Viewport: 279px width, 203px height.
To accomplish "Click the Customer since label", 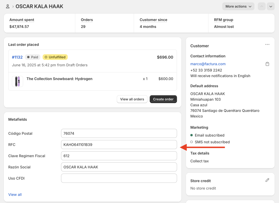I will click(x=153, y=20).
